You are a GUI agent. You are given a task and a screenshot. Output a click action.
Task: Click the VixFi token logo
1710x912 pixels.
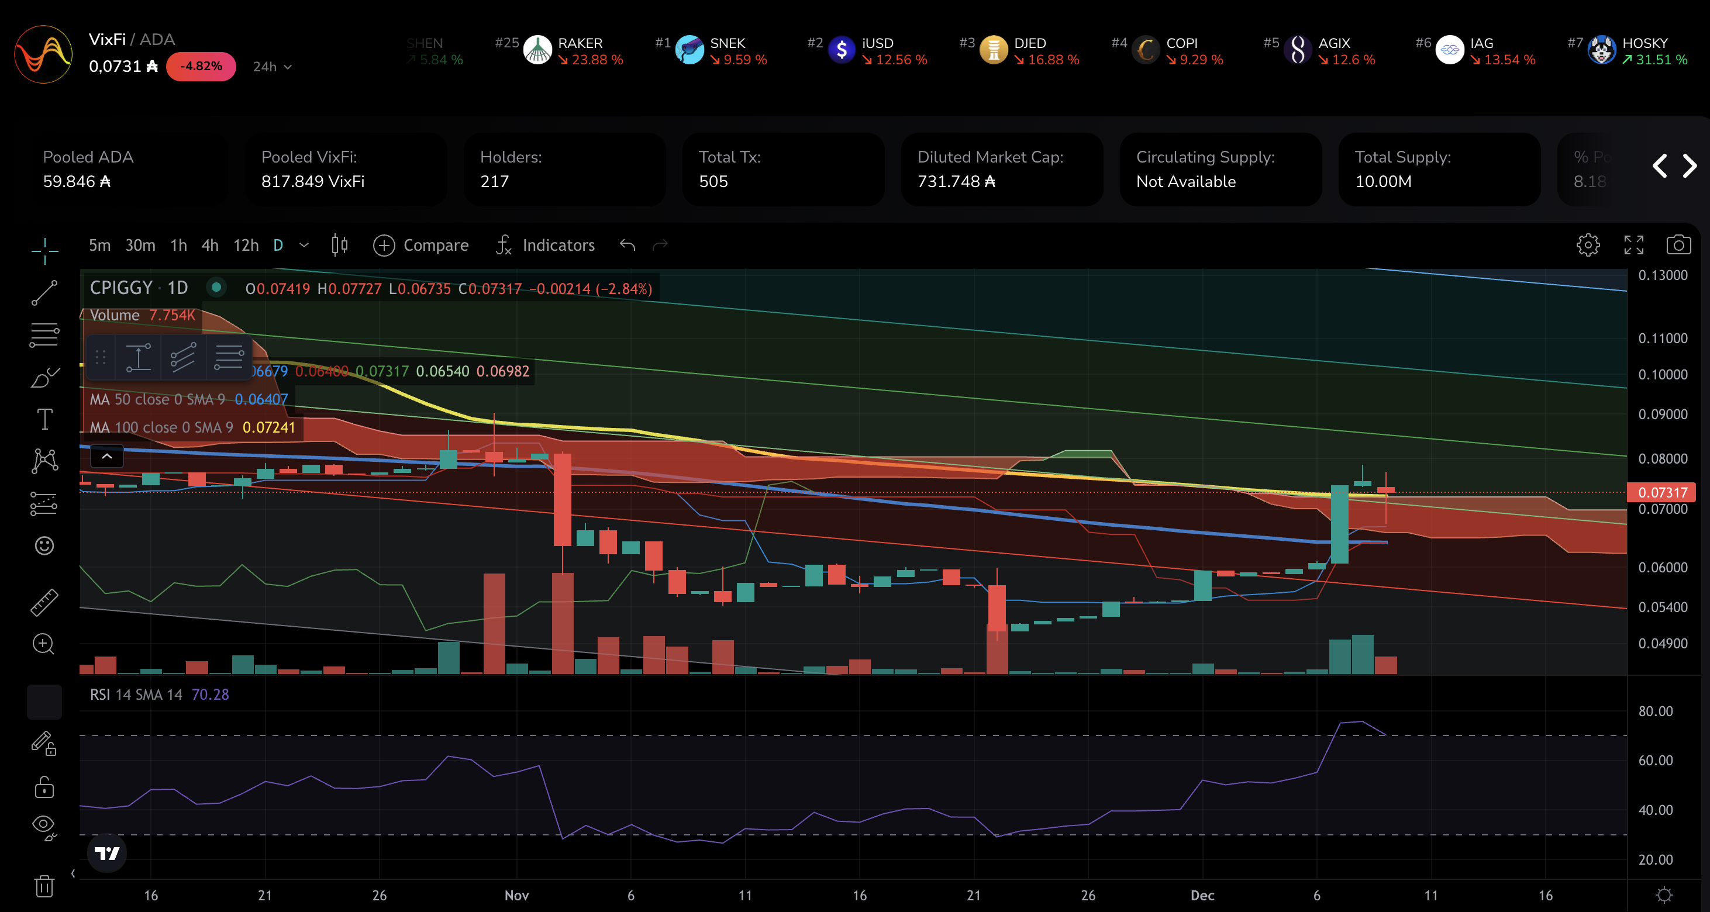[x=43, y=54]
